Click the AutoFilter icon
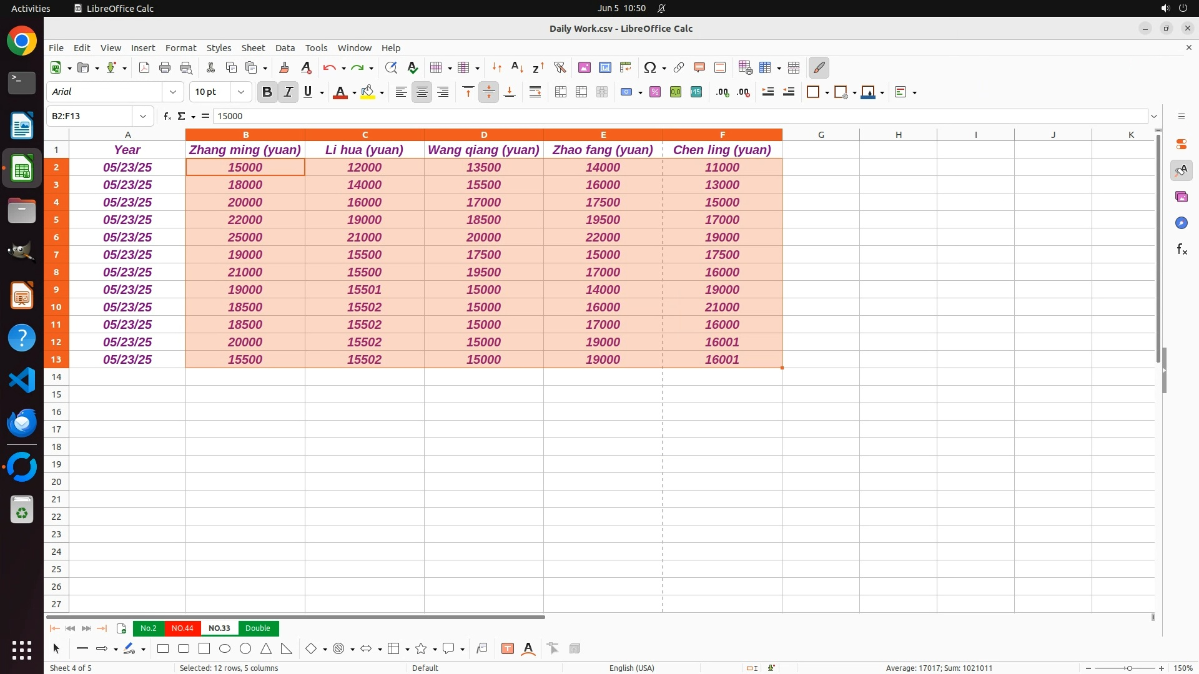Screen dimensions: 1199x674 [x=560, y=67]
